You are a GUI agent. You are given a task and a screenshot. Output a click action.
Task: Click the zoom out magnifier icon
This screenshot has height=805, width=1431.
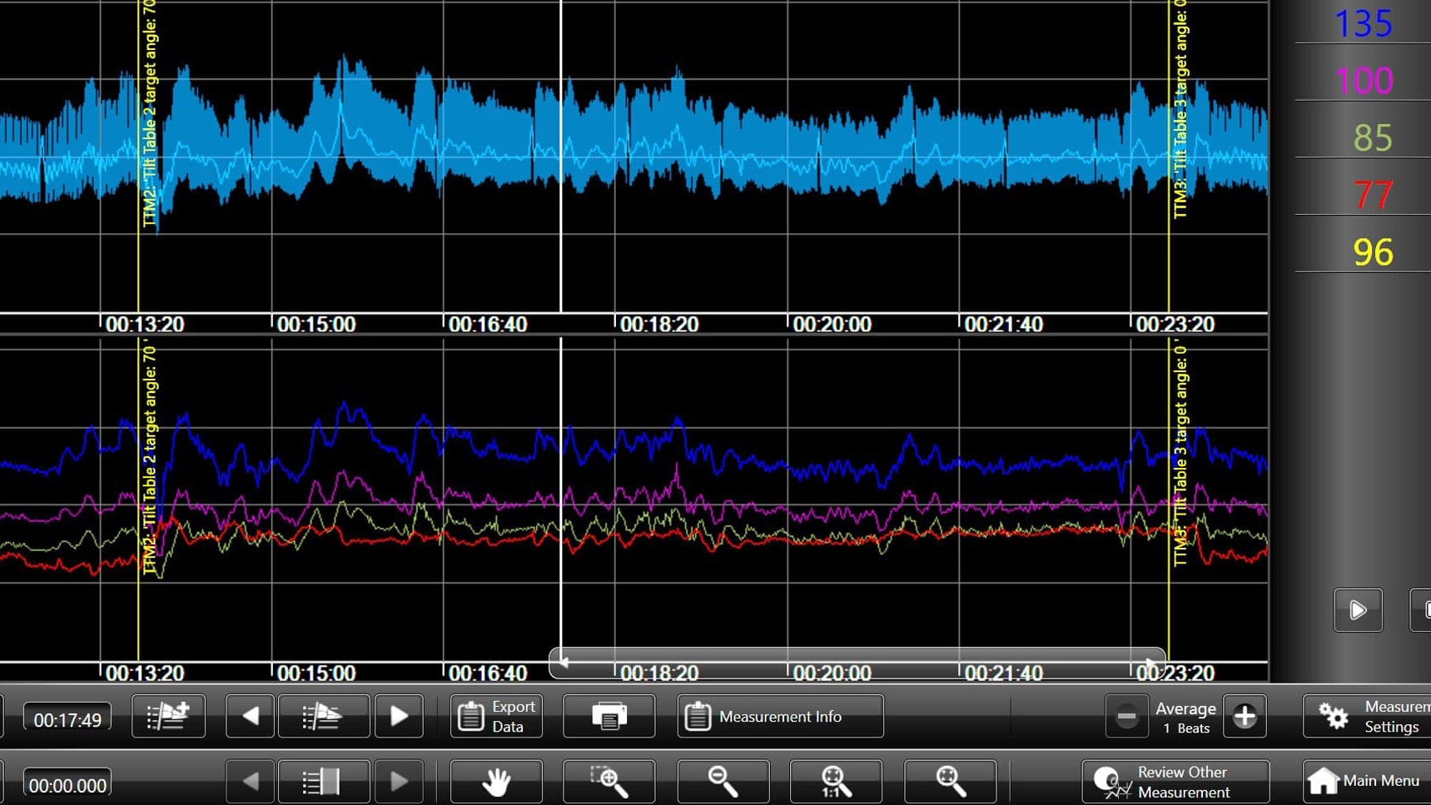coord(723,781)
